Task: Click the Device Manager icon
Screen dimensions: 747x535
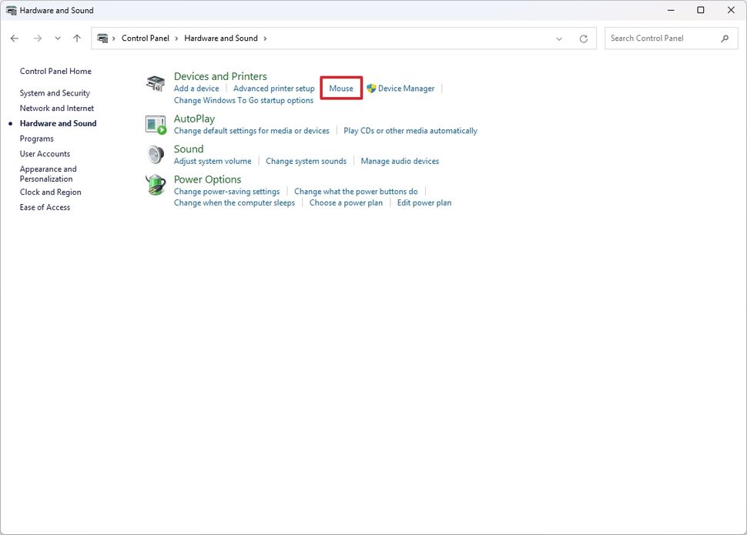Action: tap(370, 88)
